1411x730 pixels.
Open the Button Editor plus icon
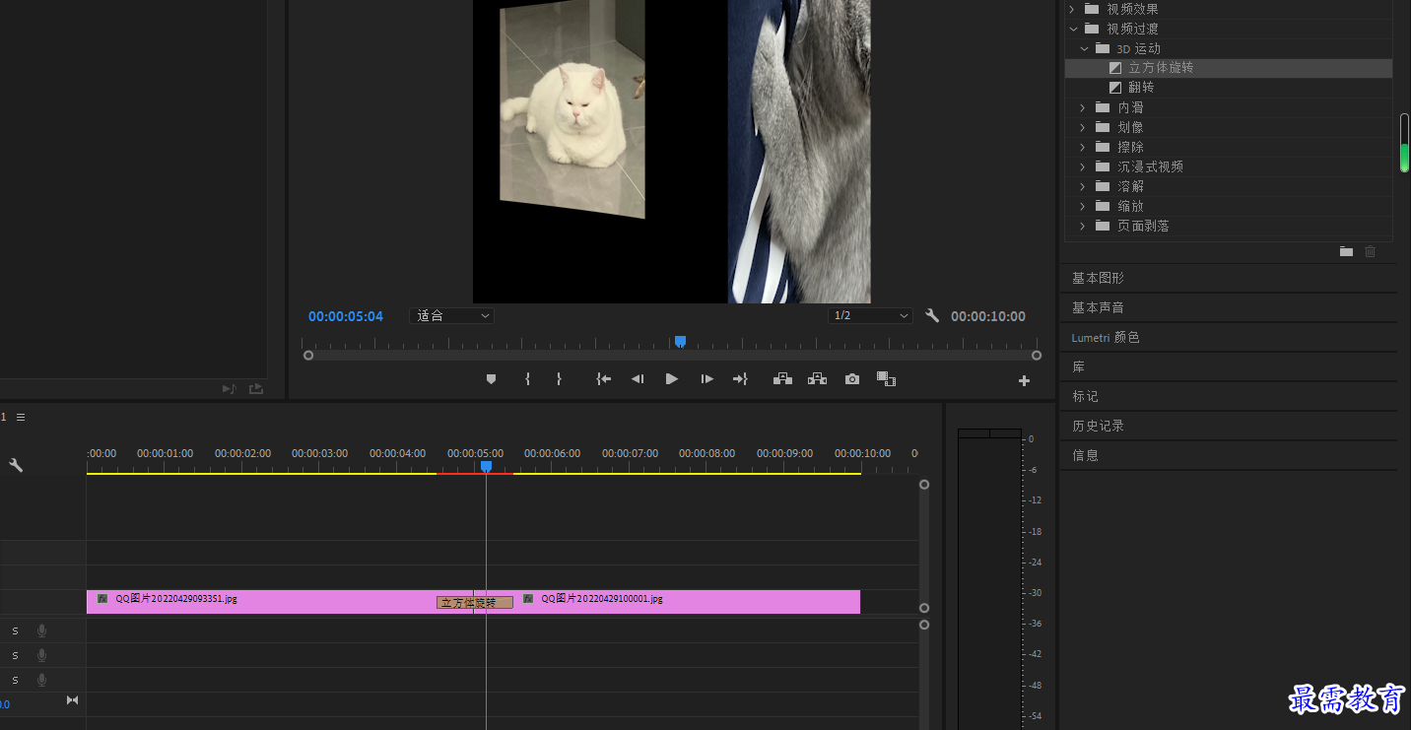pyautogui.click(x=1024, y=380)
